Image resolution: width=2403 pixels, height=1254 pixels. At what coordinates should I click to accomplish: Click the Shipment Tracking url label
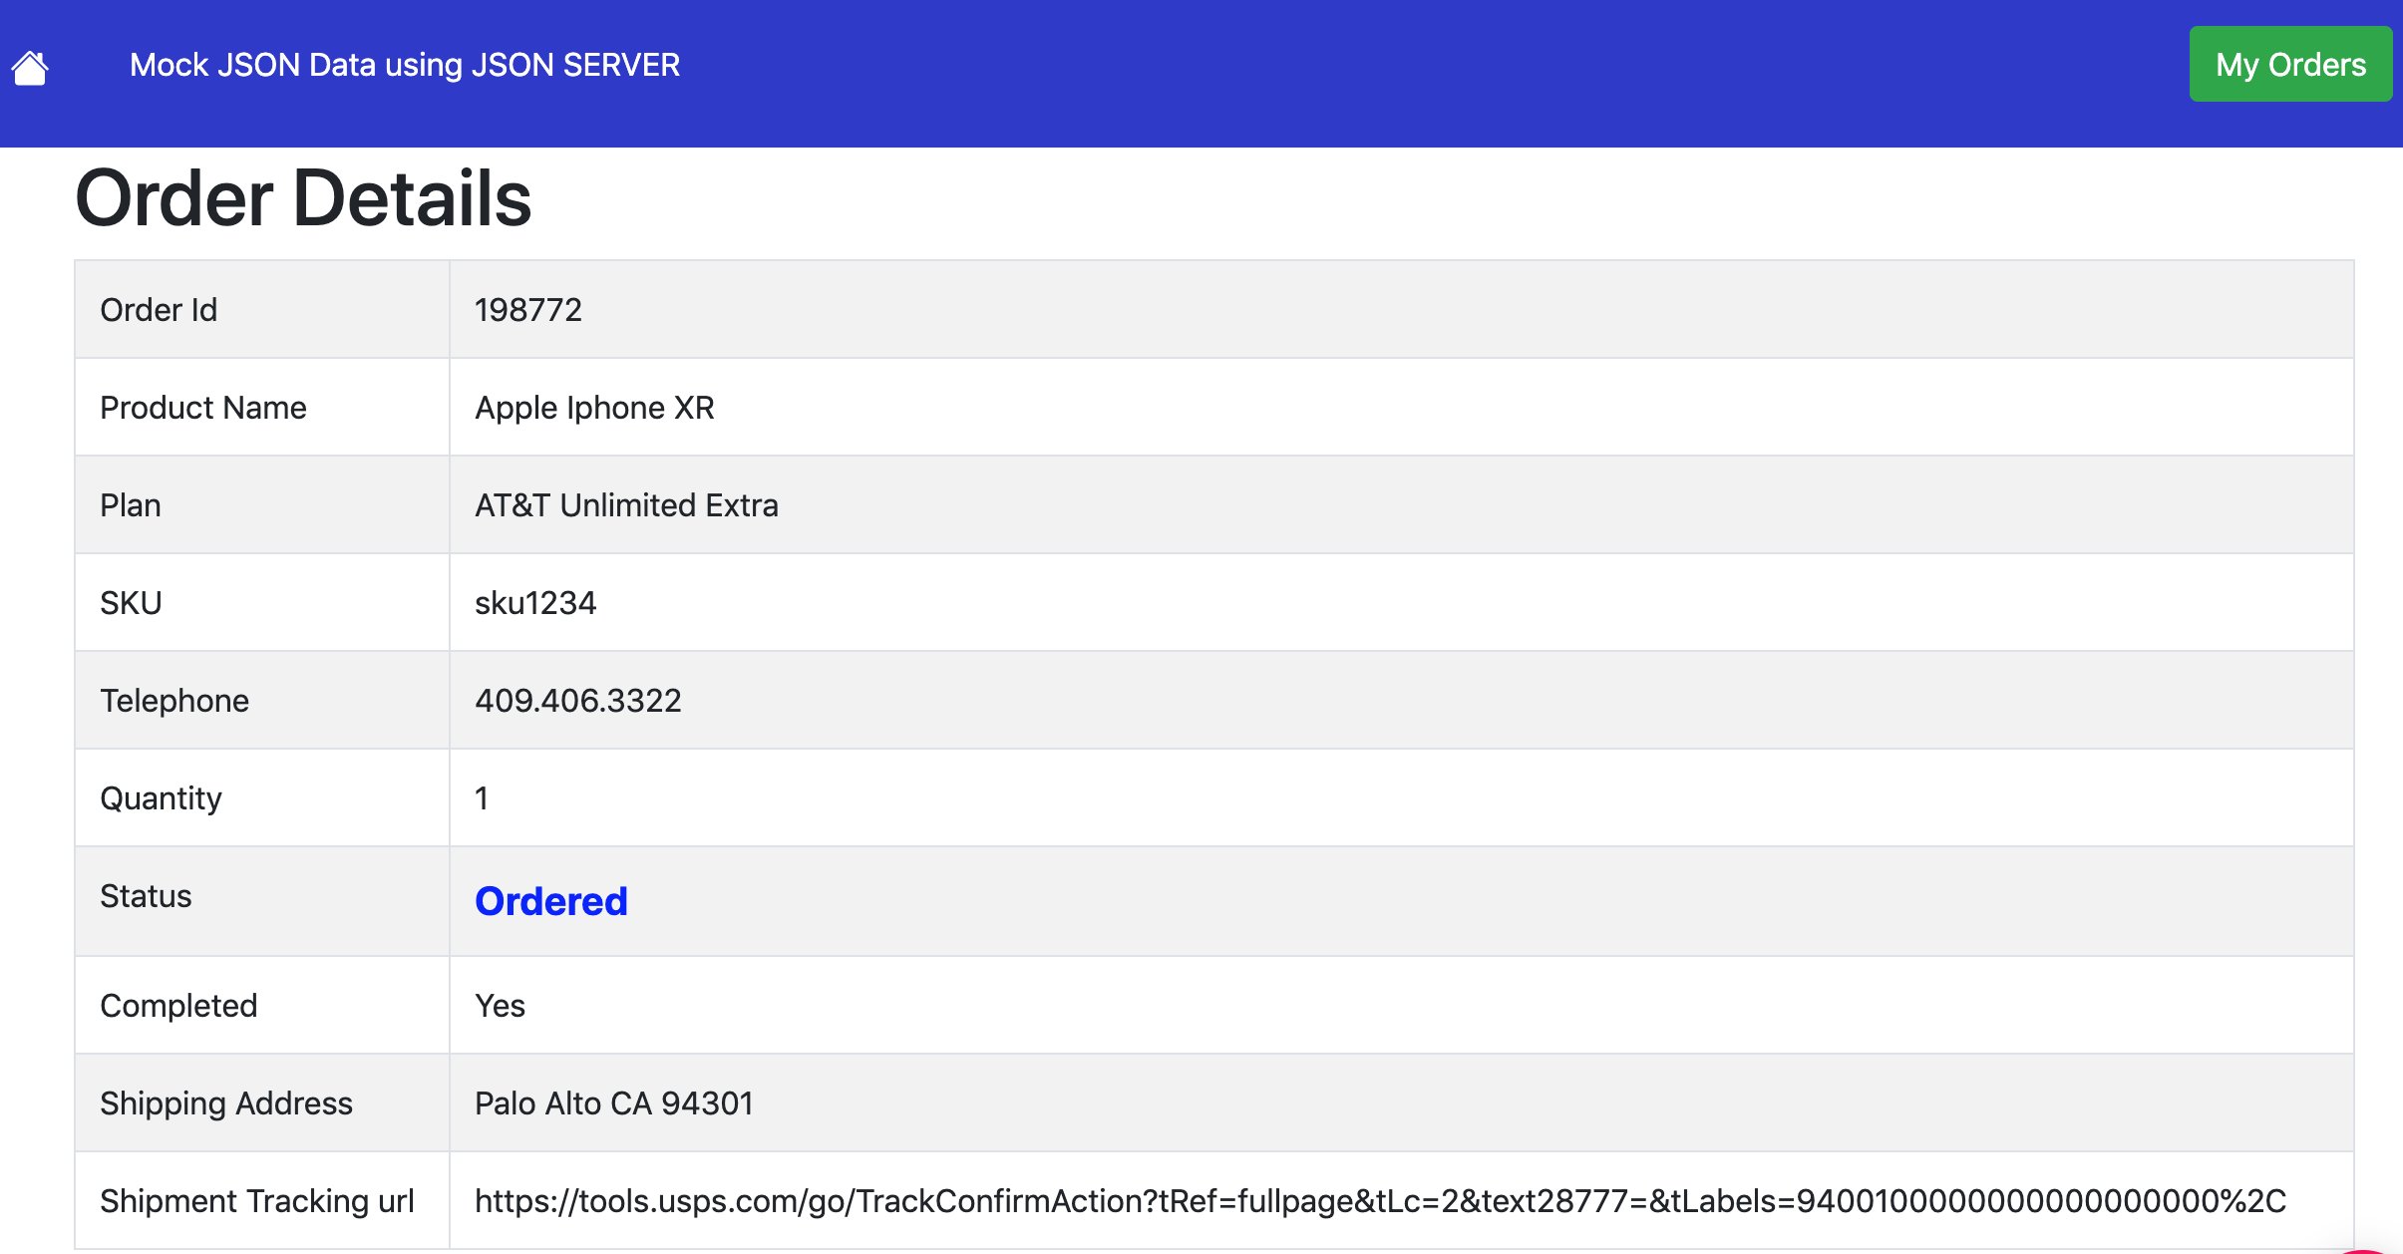click(x=256, y=1201)
